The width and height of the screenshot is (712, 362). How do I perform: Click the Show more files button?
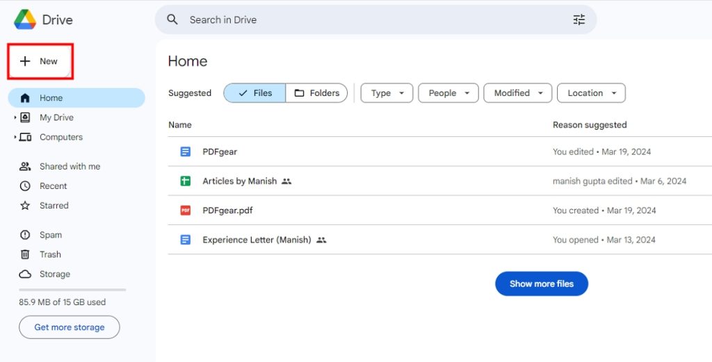click(x=541, y=283)
